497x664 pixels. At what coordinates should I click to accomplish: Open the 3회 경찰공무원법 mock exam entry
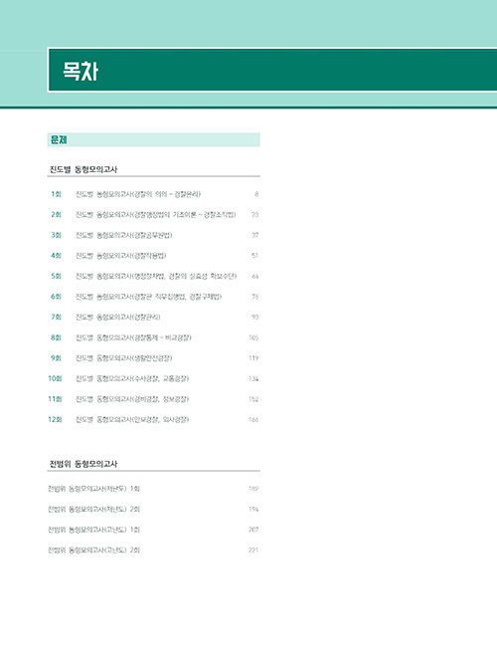[153, 235]
